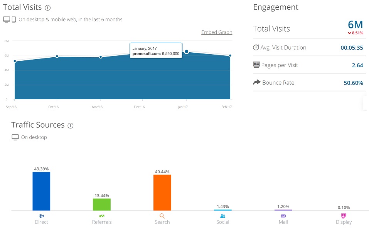Click the 0.10% label

tap(344, 207)
